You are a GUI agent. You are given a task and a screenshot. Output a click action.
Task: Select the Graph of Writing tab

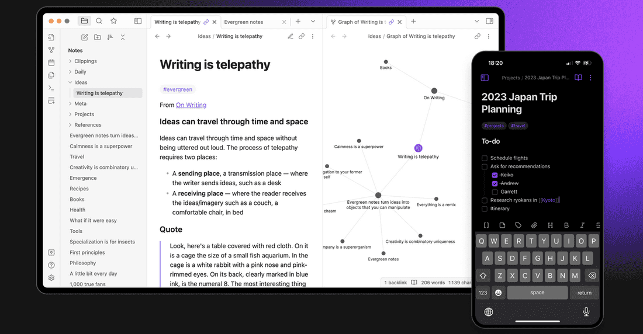pos(361,22)
